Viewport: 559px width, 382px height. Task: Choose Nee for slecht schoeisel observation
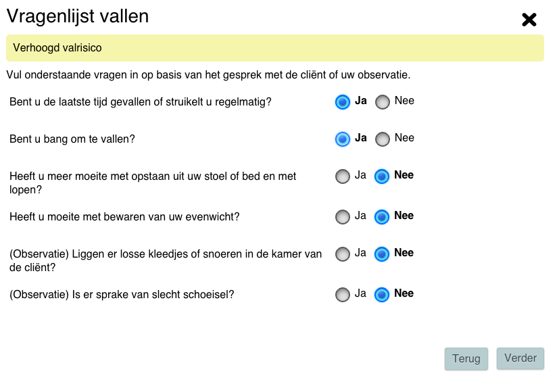382,295
